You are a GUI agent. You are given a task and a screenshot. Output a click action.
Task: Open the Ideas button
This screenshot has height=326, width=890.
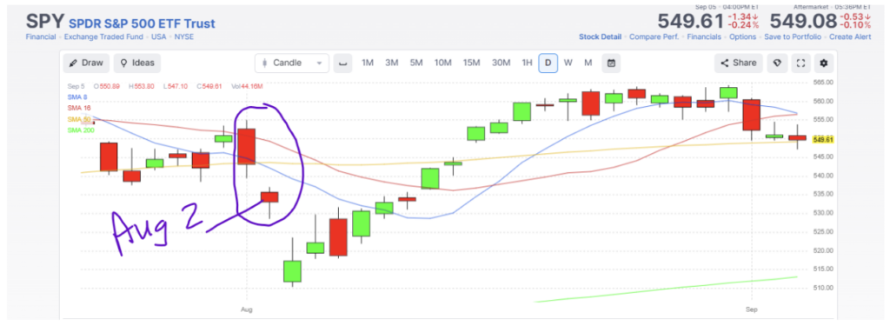pos(137,63)
